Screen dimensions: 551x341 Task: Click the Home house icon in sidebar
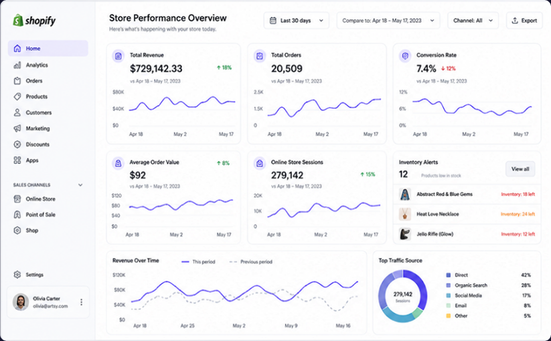pyautogui.click(x=17, y=48)
